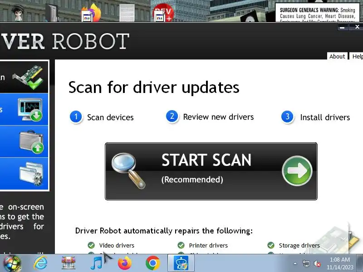This screenshot has height=272, width=363.
Task: Click the Install drivers label
Action: pyautogui.click(x=325, y=117)
